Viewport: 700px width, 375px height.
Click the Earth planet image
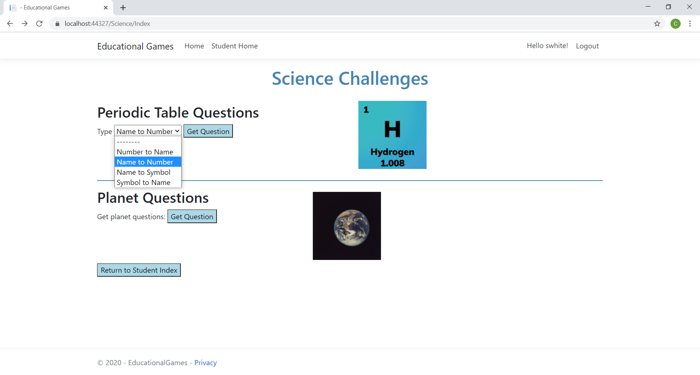(x=346, y=226)
